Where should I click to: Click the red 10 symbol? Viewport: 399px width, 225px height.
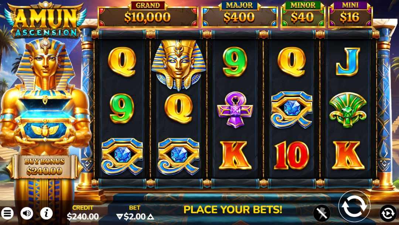click(291, 155)
